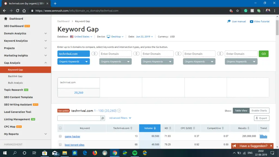The image size is (279, 157).
Task: Toggle intersection type between first and second domain
Action: click(x=95, y=54)
